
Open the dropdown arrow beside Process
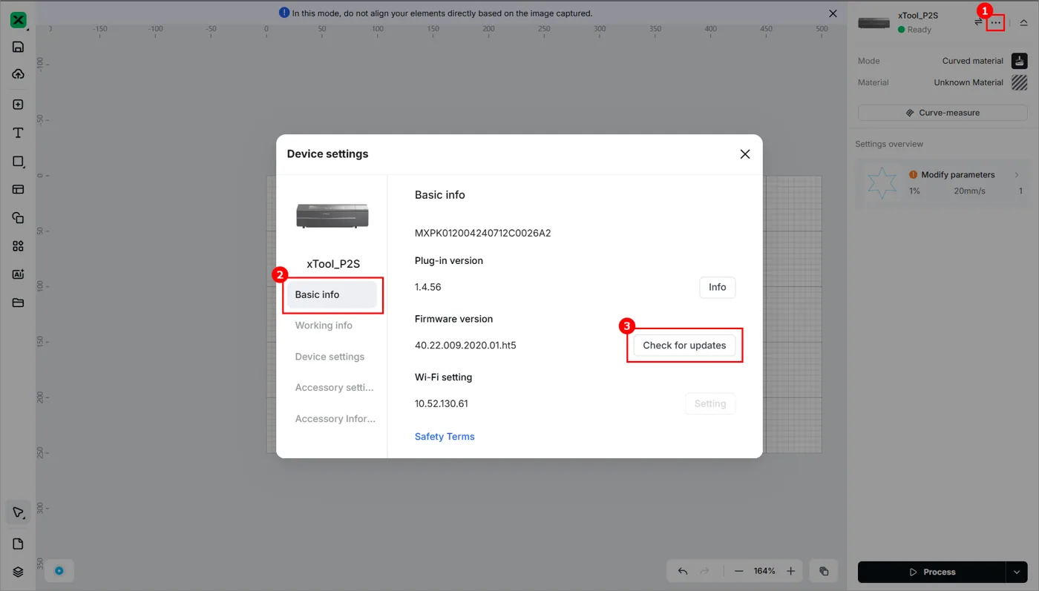pos(1017,572)
